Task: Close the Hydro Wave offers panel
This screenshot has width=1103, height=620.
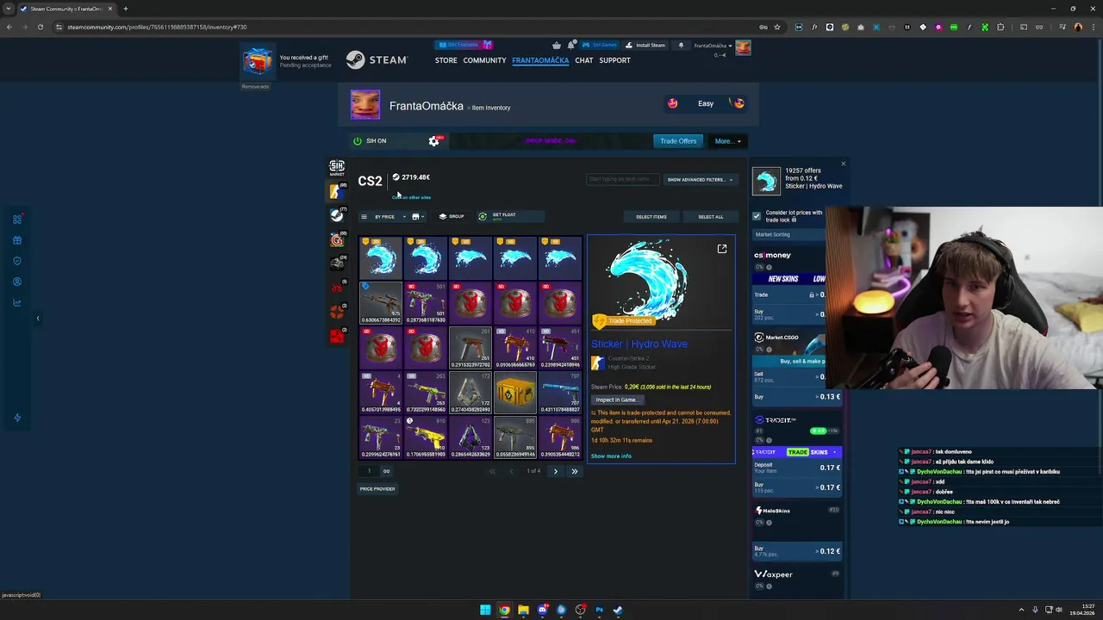Action: (x=844, y=164)
